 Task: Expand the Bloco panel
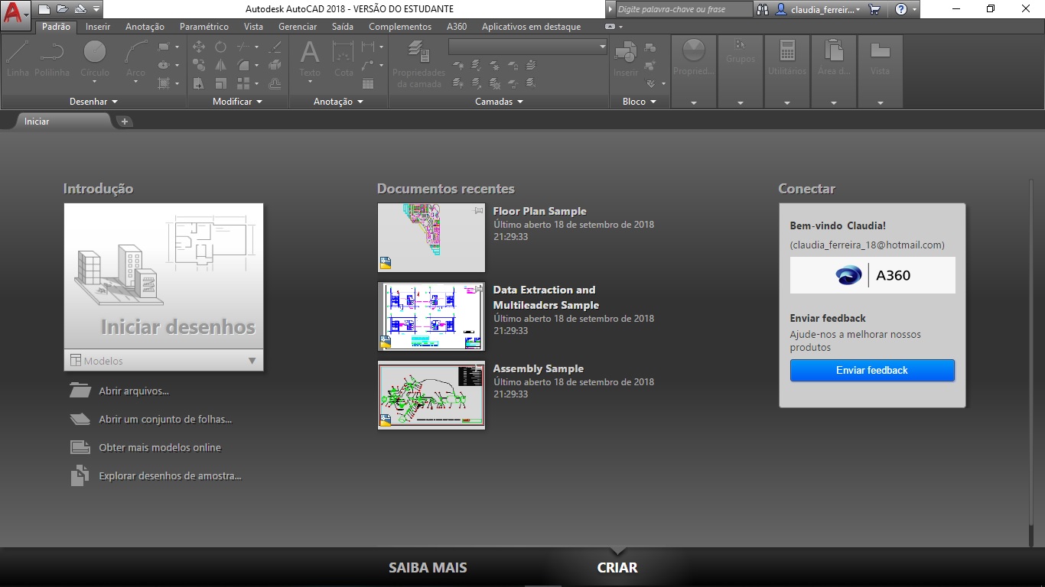coord(640,101)
